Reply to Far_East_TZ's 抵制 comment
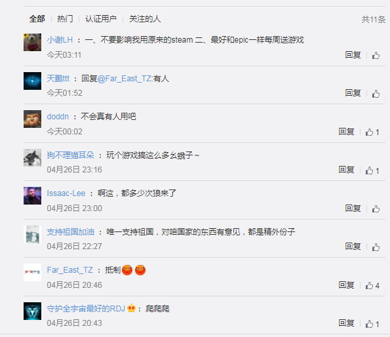Viewport: 390px width, 337px height. [346, 285]
